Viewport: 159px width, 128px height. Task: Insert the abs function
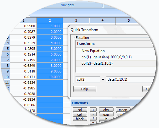[106, 110]
